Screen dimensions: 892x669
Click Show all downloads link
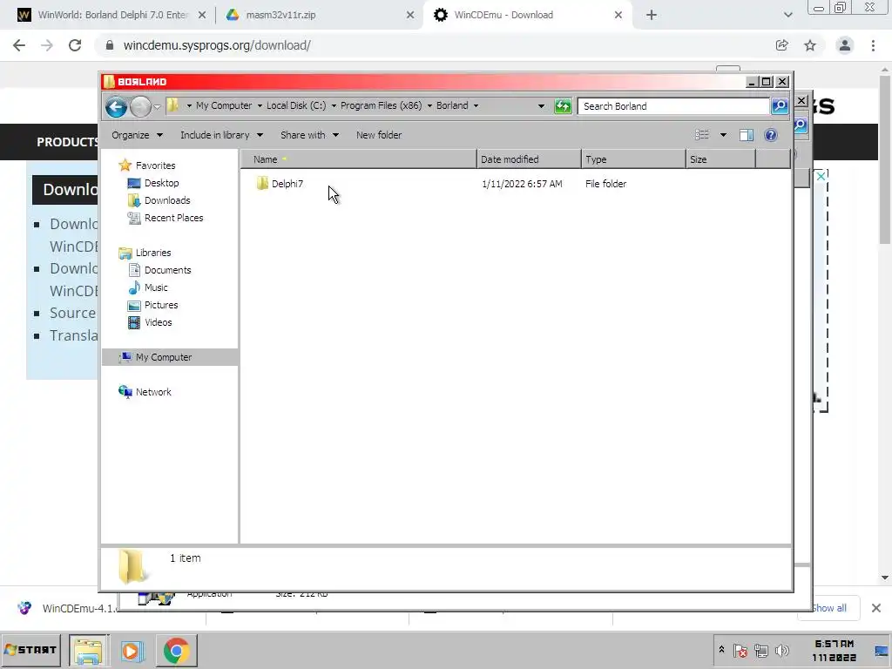[829, 608]
